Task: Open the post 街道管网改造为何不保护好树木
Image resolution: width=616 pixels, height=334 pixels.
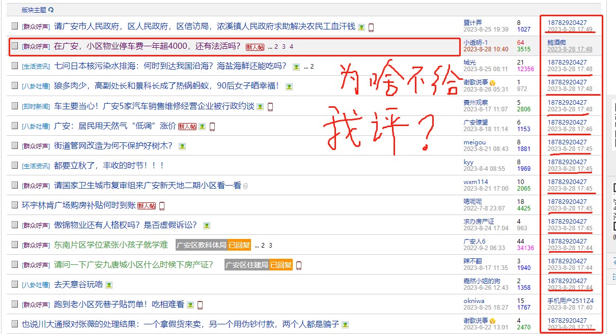Action: tap(113, 146)
